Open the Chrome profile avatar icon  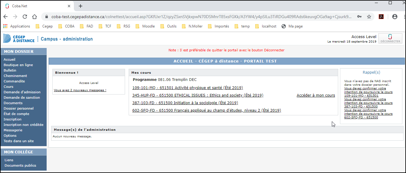click(x=394, y=17)
